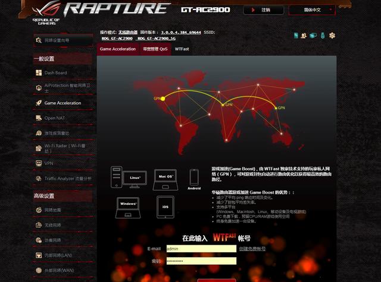Click the iOS tablet icon

click(x=165, y=207)
